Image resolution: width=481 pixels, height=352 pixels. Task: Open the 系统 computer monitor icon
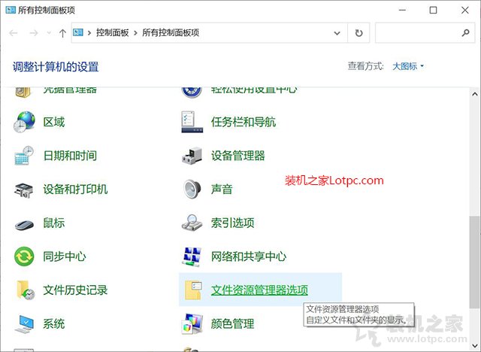click(24, 323)
